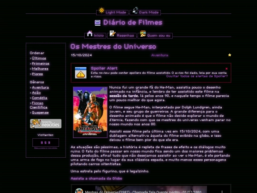Click the hosted by Neocities badge
Image resolution: width=257 pixels, height=193 pixels.
point(46,123)
